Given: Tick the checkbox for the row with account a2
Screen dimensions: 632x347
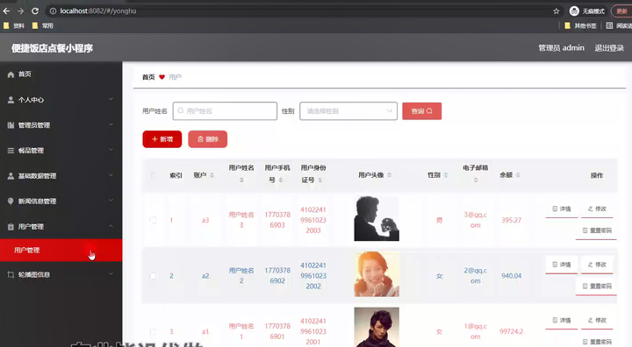Looking at the screenshot, I should pyautogui.click(x=153, y=276).
